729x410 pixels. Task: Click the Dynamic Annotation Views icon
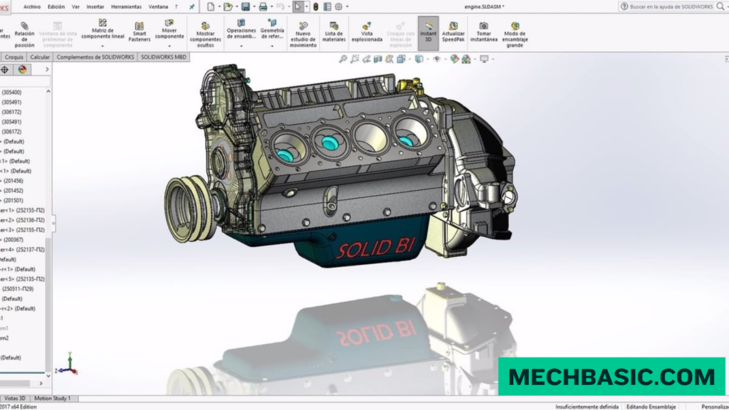(389, 59)
